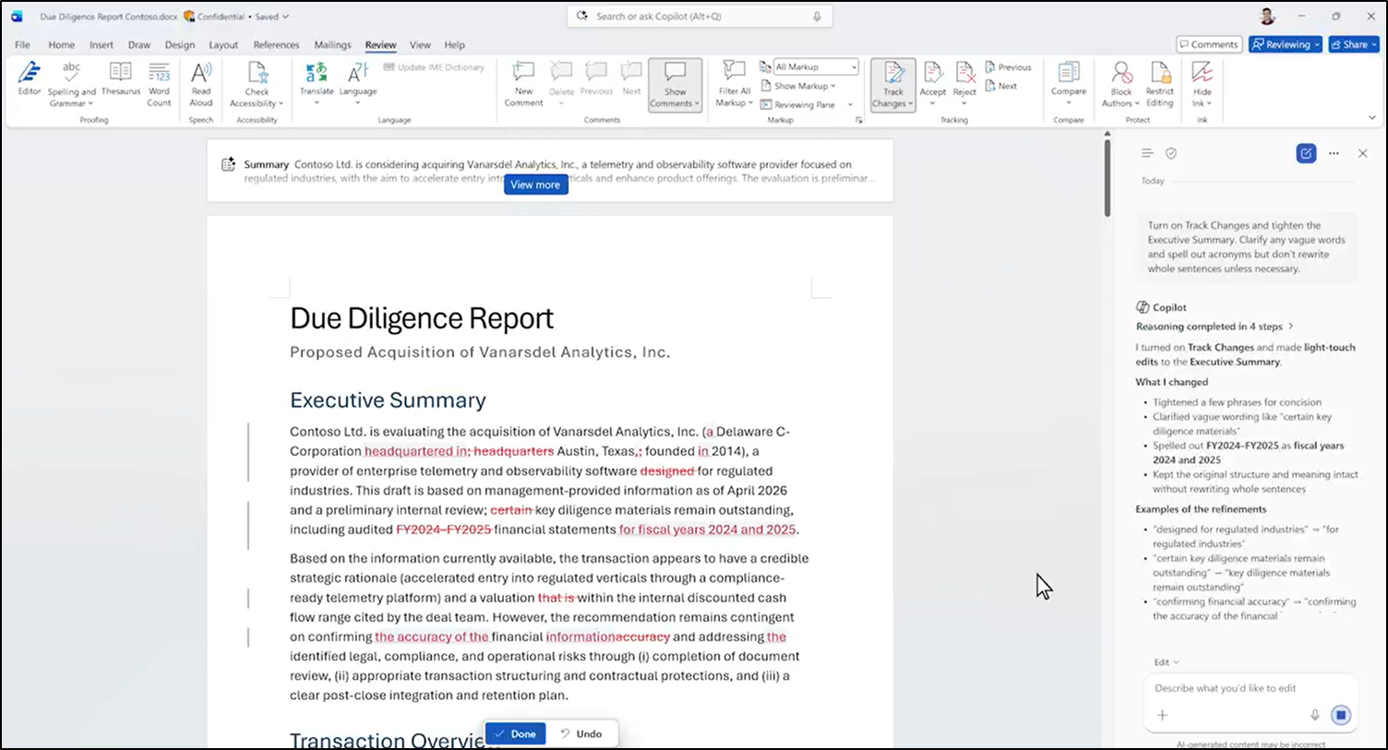
Task: Open the Thesaurus
Action: tap(121, 79)
